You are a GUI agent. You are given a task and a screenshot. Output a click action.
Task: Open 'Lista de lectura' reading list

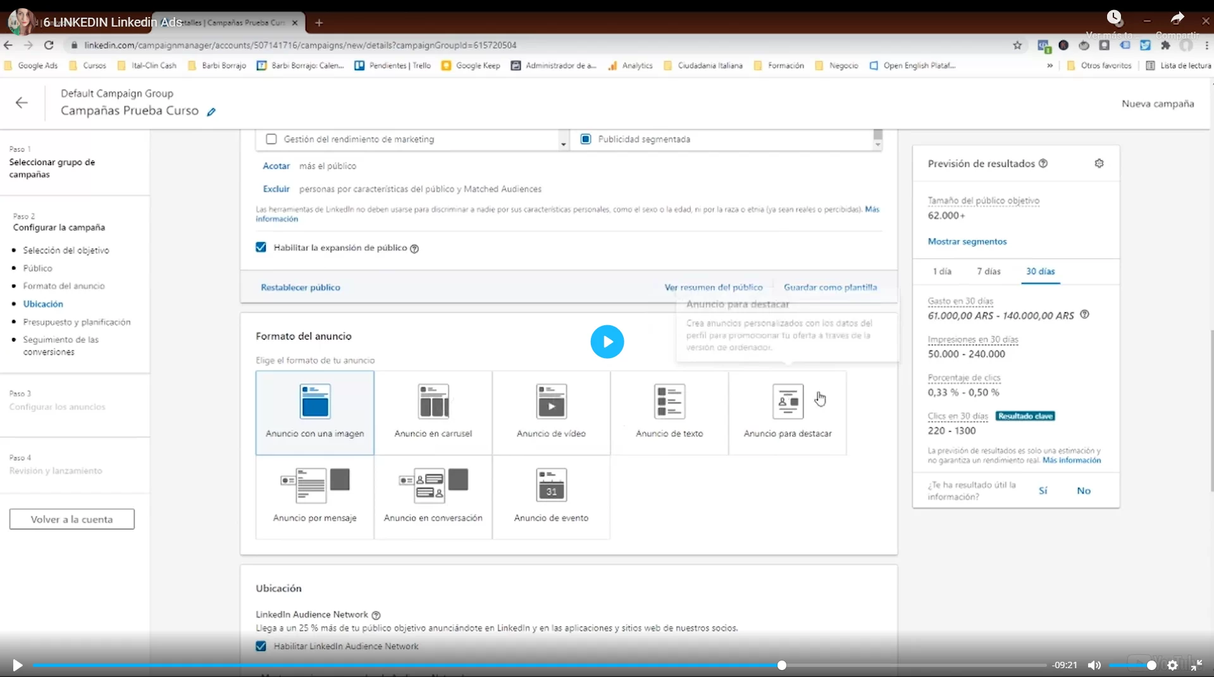[1178, 65]
